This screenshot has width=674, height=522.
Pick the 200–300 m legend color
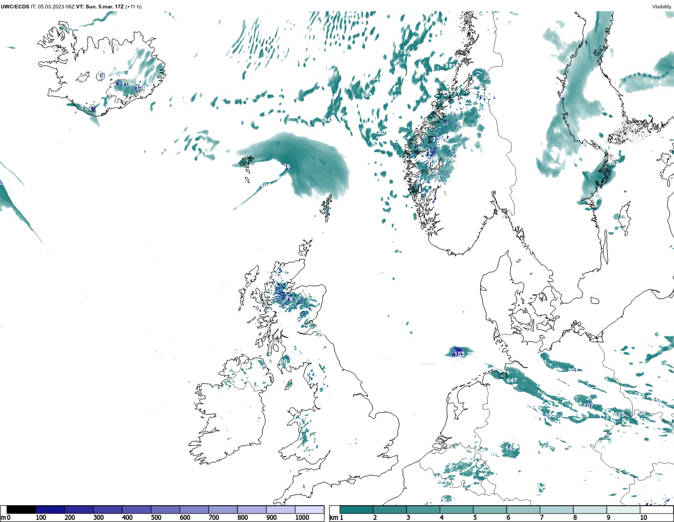click(x=79, y=510)
